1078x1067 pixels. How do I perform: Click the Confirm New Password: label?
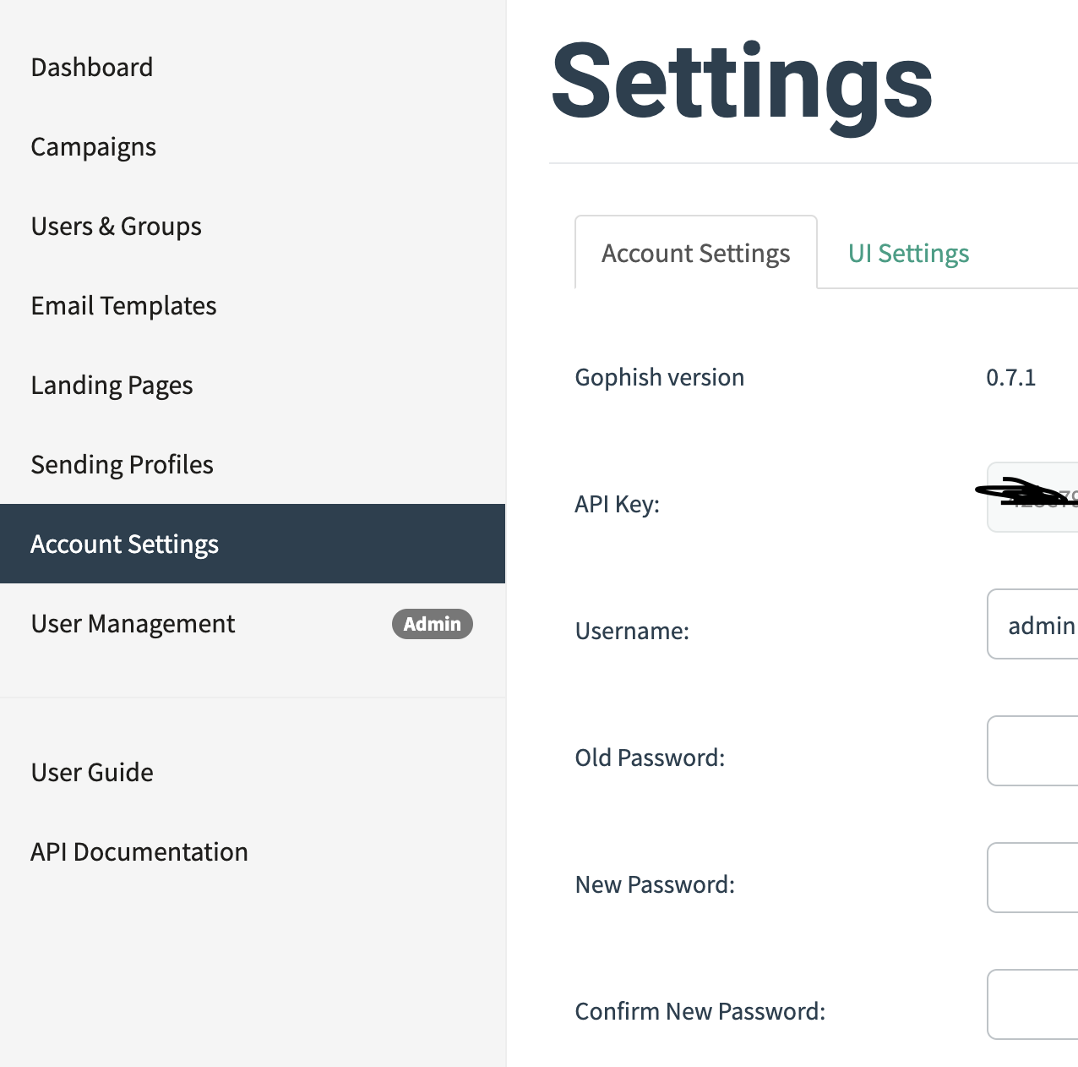tap(700, 1011)
